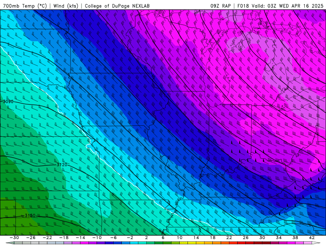Click the 6 colorbar tick label

[163, 238]
